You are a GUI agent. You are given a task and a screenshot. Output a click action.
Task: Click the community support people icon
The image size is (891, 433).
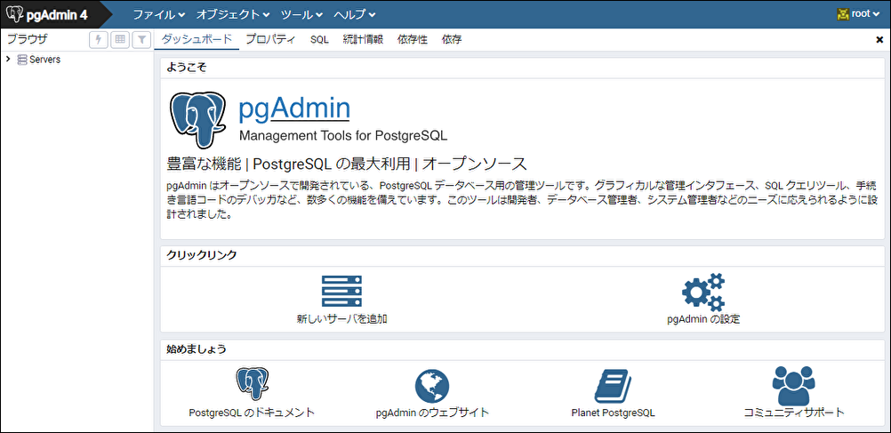tap(794, 385)
